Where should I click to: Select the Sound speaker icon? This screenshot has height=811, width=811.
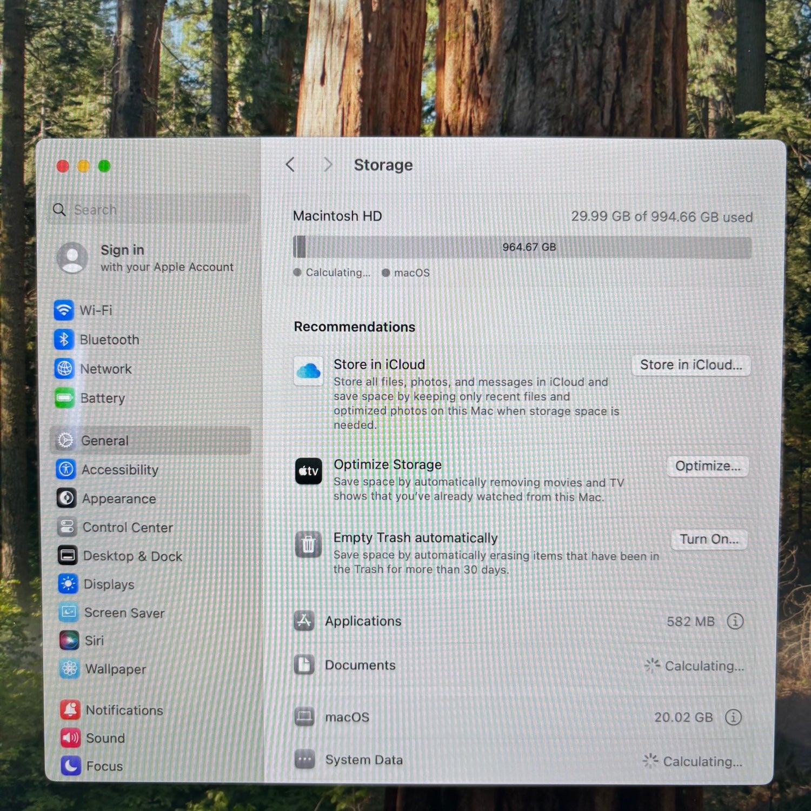tap(71, 738)
